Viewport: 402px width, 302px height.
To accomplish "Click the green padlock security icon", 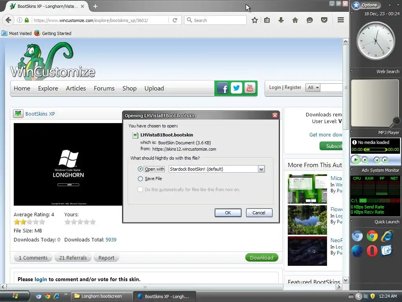I will coord(27,20).
